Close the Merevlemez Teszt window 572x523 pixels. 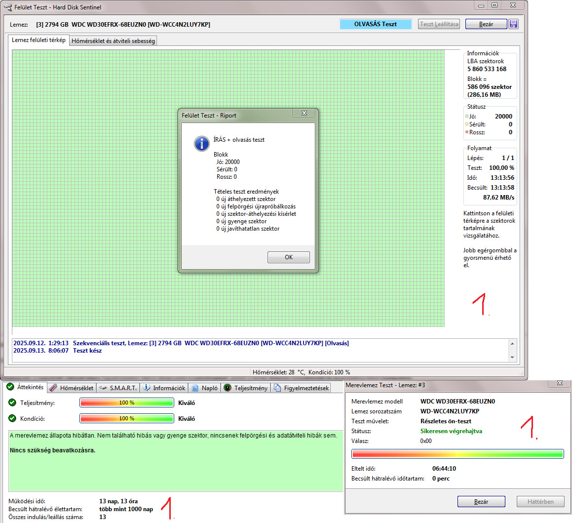coord(560,383)
